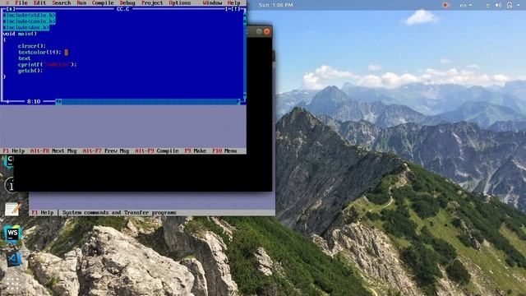
Task: Open the Window menu
Action: (212, 2)
